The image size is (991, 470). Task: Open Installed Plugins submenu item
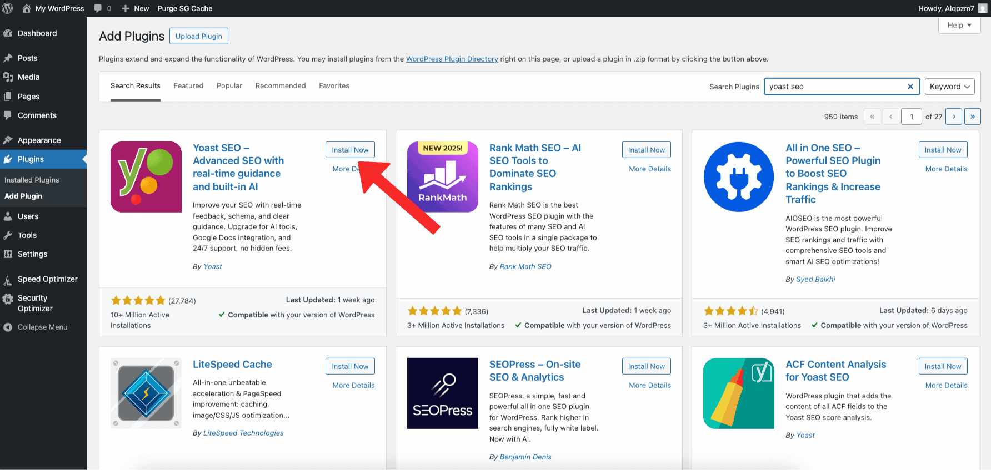click(32, 180)
